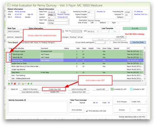Screen dimensions: 155x126
Task: Click the lookup arrow beside Rendering Provider field
Action: [x=95, y=12]
